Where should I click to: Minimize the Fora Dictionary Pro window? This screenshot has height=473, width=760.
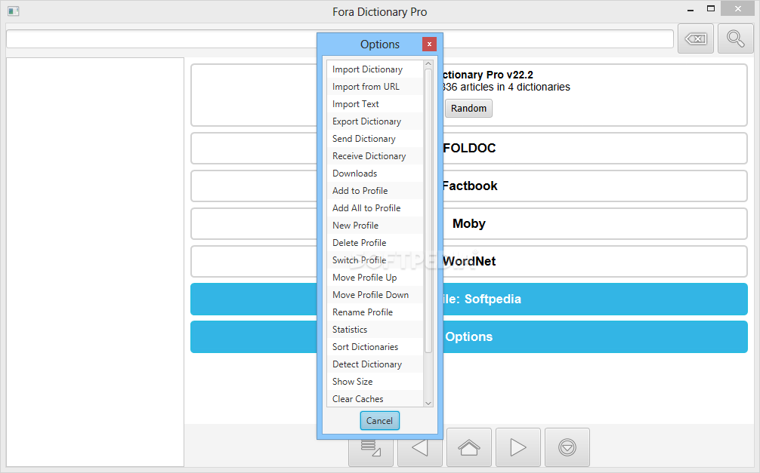click(x=690, y=10)
